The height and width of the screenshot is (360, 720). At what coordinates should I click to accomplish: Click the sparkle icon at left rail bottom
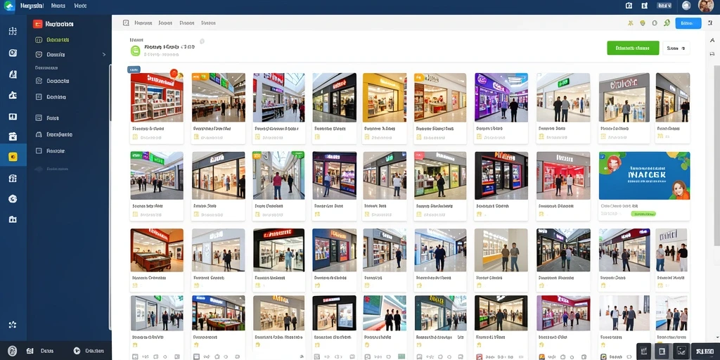[x=13, y=325]
